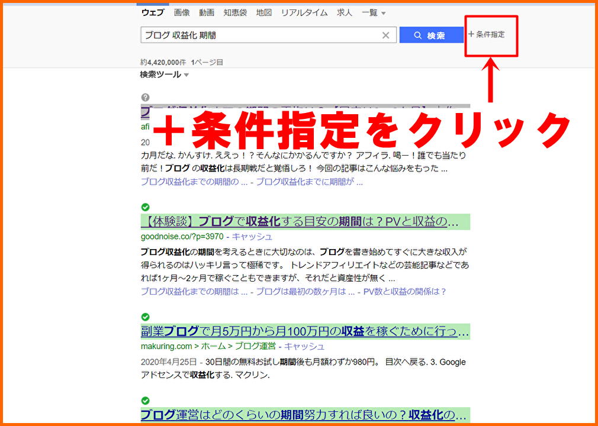Screen dimensions: 598x426
Task: Select the ウェブ search tab
Action: [x=153, y=13]
